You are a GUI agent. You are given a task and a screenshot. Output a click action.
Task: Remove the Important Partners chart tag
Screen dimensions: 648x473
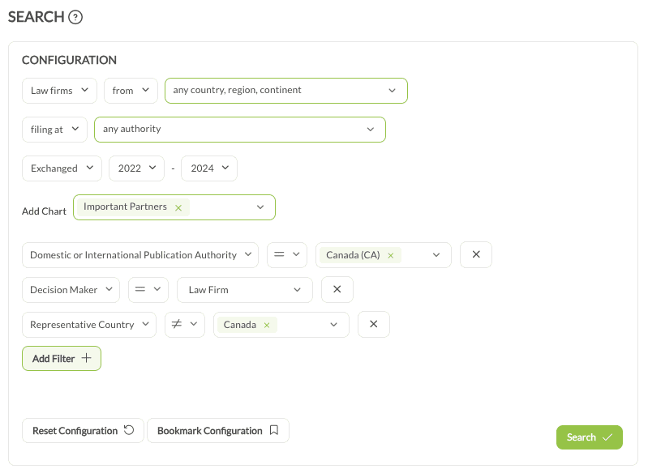point(178,208)
